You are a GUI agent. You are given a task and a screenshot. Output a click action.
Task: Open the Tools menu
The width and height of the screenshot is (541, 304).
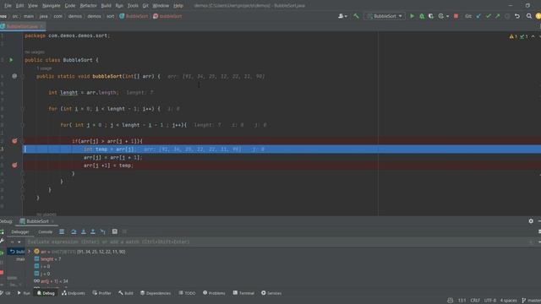click(x=133, y=6)
